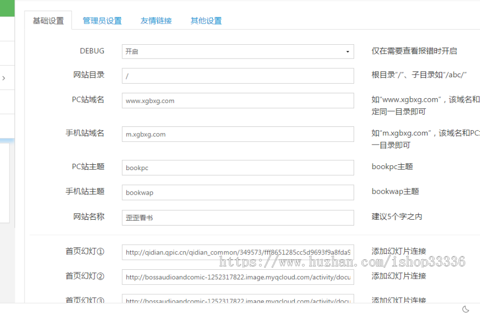The height and width of the screenshot is (313, 480).
Task: Select the PC站主题 bookpc field
Action: (x=237, y=167)
